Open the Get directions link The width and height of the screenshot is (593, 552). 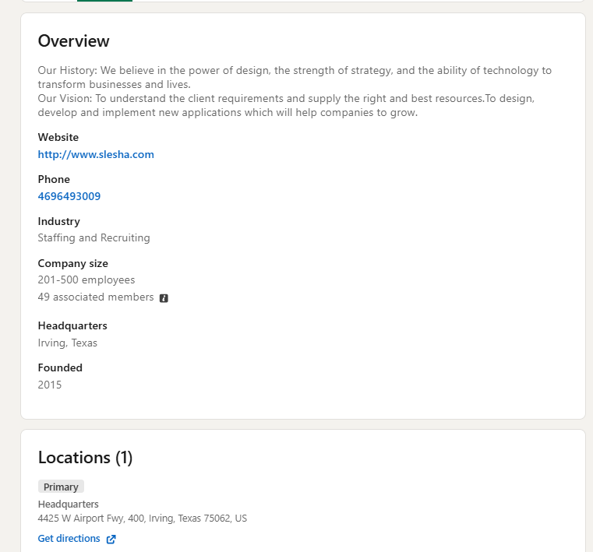pyautogui.click(x=69, y=539)
